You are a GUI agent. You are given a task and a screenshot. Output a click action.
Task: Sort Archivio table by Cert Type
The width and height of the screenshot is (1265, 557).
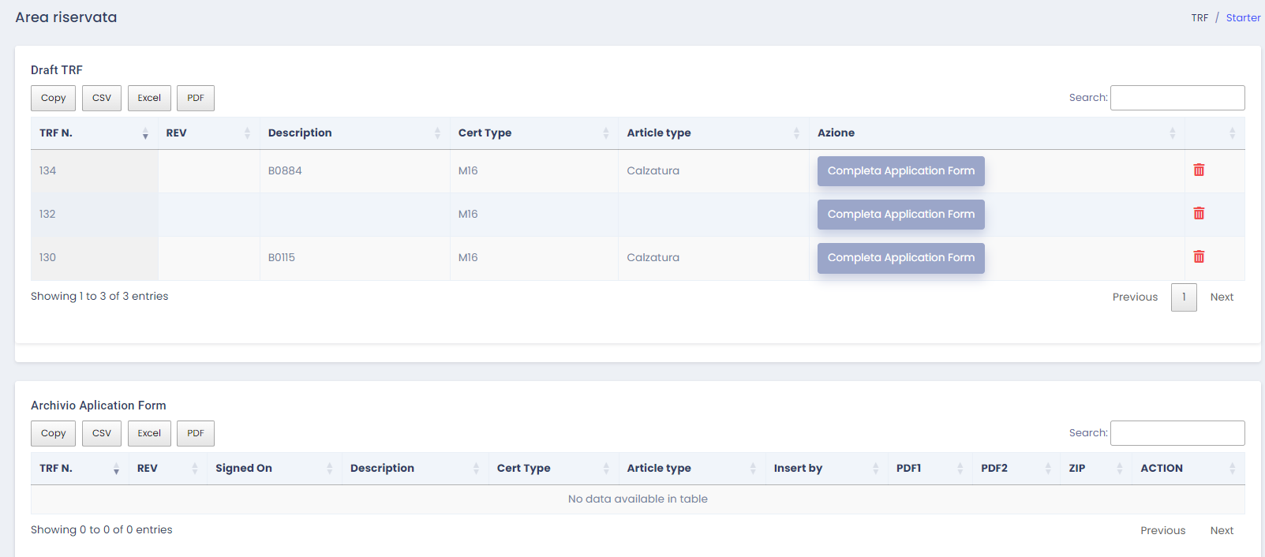pos(553,469)
